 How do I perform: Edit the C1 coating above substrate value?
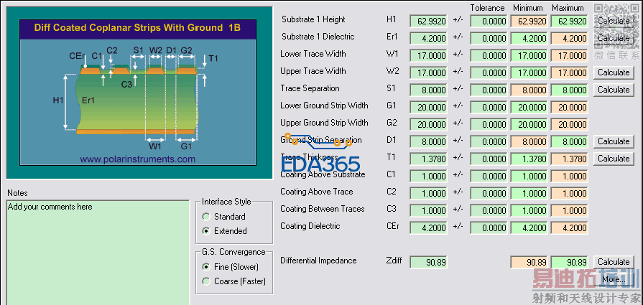[428, 176]
